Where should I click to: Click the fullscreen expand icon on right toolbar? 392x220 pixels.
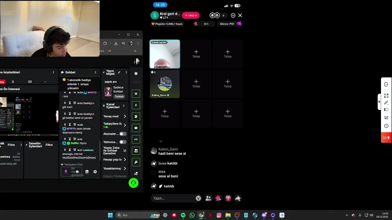click(x=386, y=96)
